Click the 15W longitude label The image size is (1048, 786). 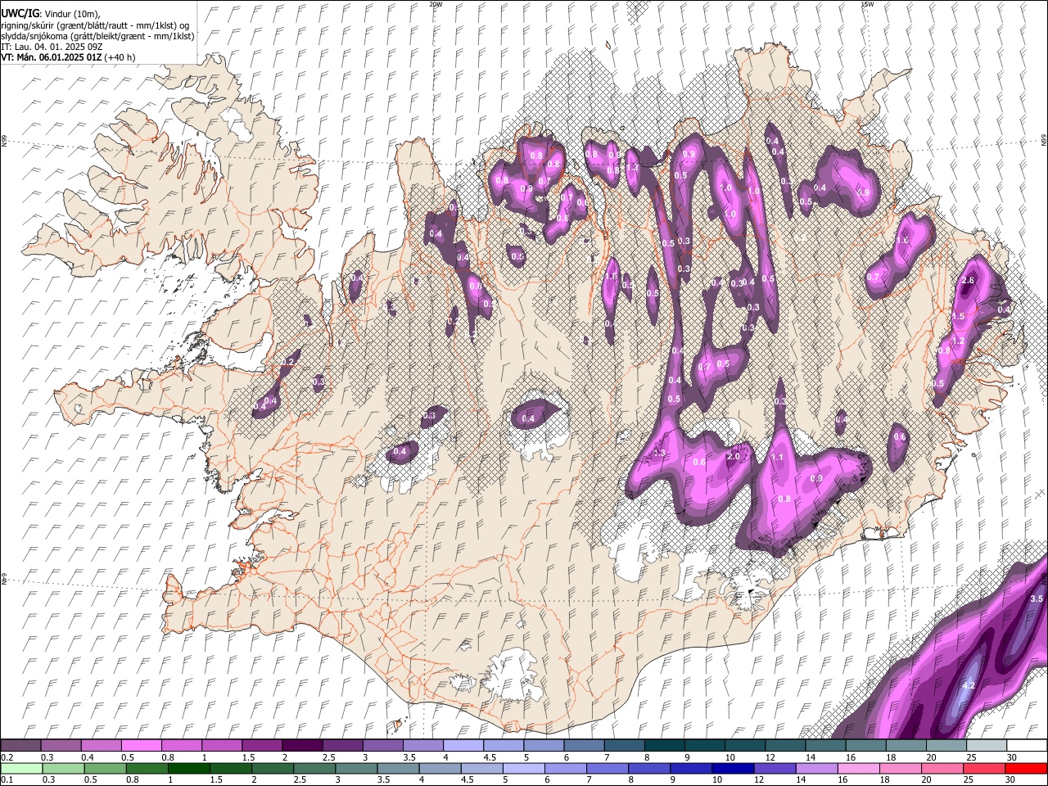tap(867, 4)
